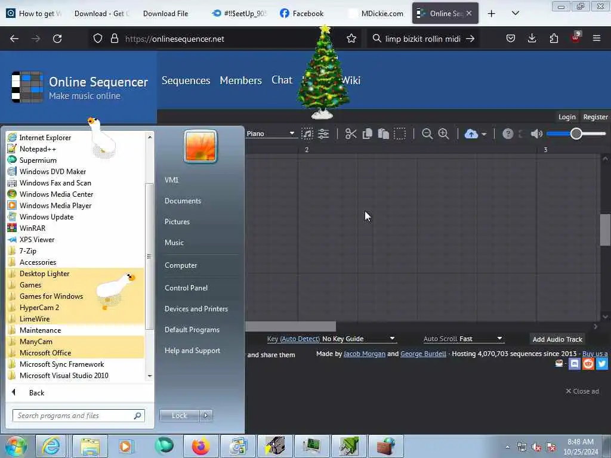Click the taskbar volume muted icon

(x=536, y=447)
